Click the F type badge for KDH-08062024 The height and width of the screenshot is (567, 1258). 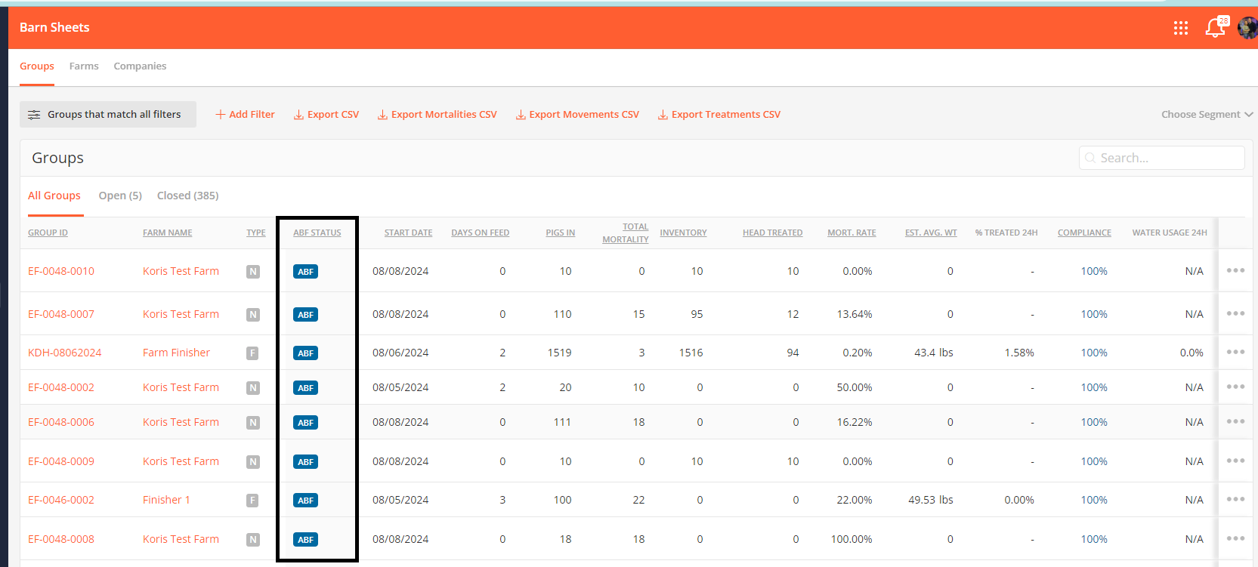[252, 353]
